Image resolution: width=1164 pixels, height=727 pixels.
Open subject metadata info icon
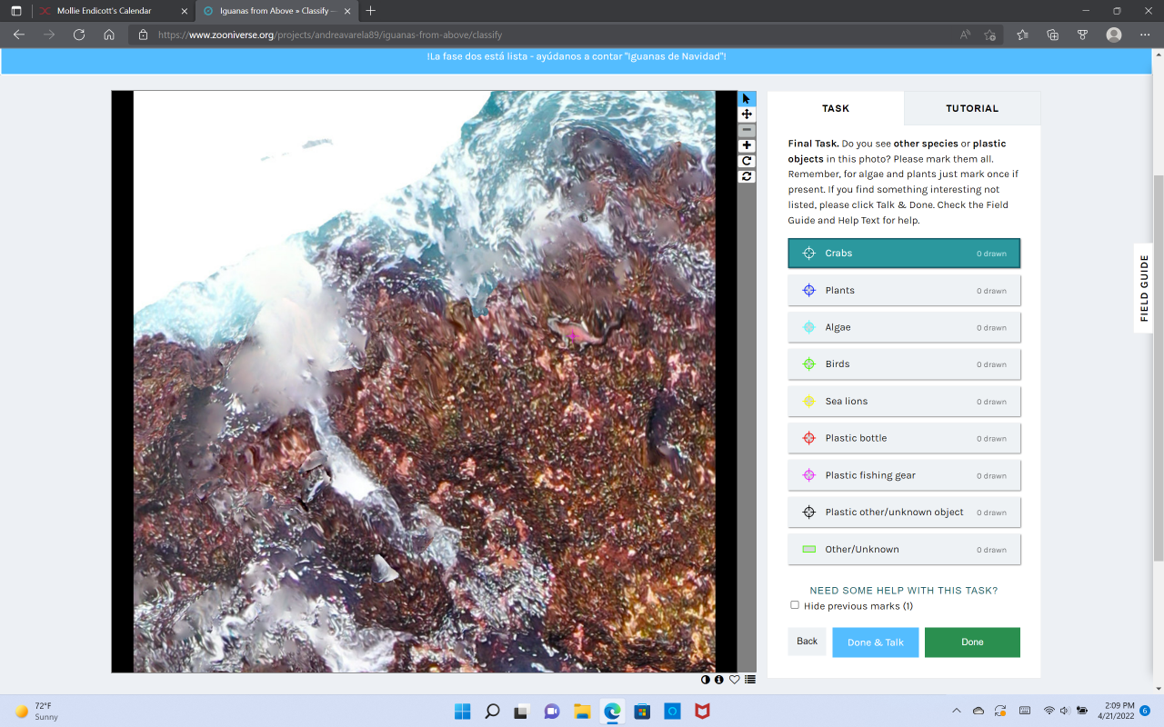tap(719, 680)
